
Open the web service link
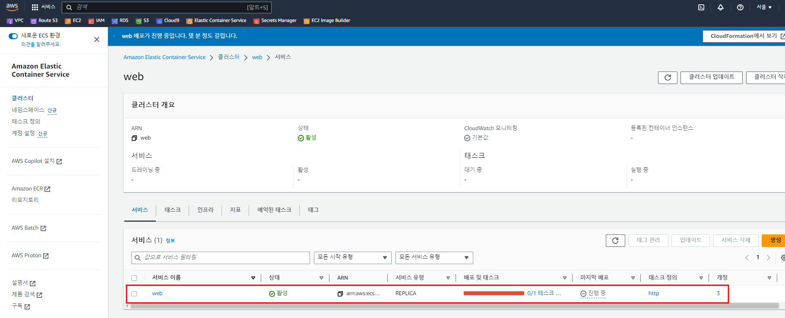(x=157, y=293)
